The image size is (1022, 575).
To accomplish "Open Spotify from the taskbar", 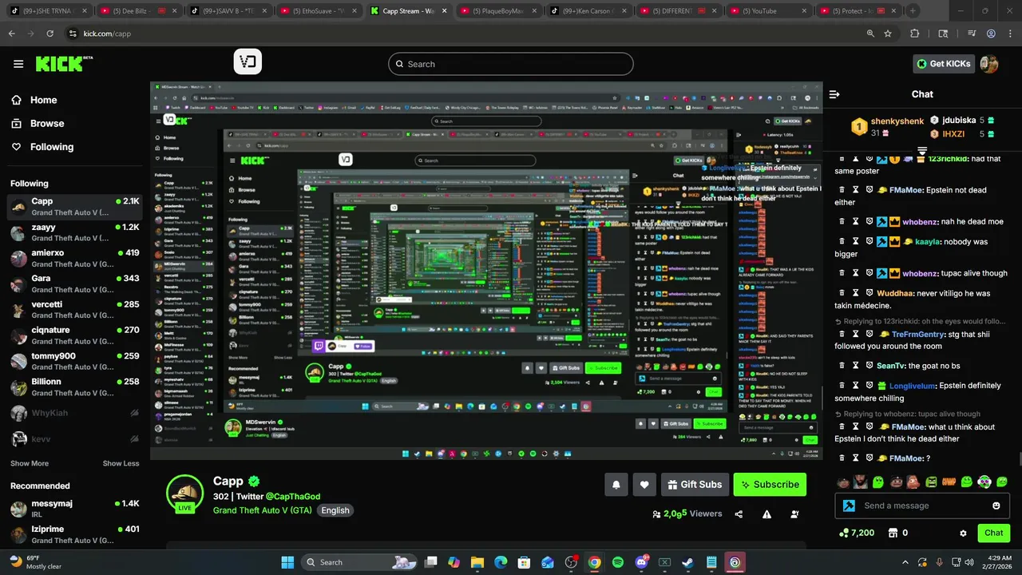I will (617, 562).
